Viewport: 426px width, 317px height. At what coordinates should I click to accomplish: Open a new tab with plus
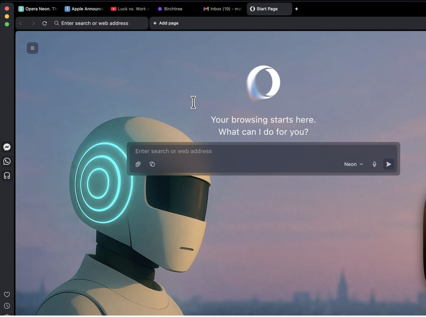[x=297, y=9]
